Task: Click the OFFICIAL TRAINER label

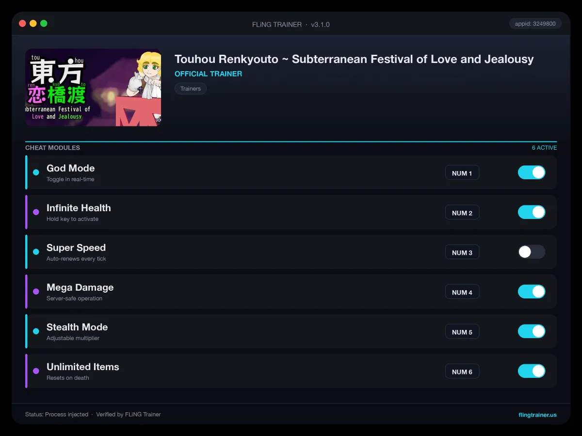Action: [x=208, y=74]
